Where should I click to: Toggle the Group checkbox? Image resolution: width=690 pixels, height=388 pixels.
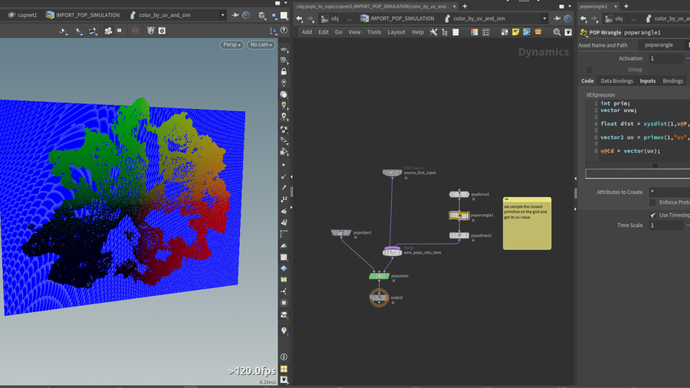pyautogui.click(x=590, y=70)
